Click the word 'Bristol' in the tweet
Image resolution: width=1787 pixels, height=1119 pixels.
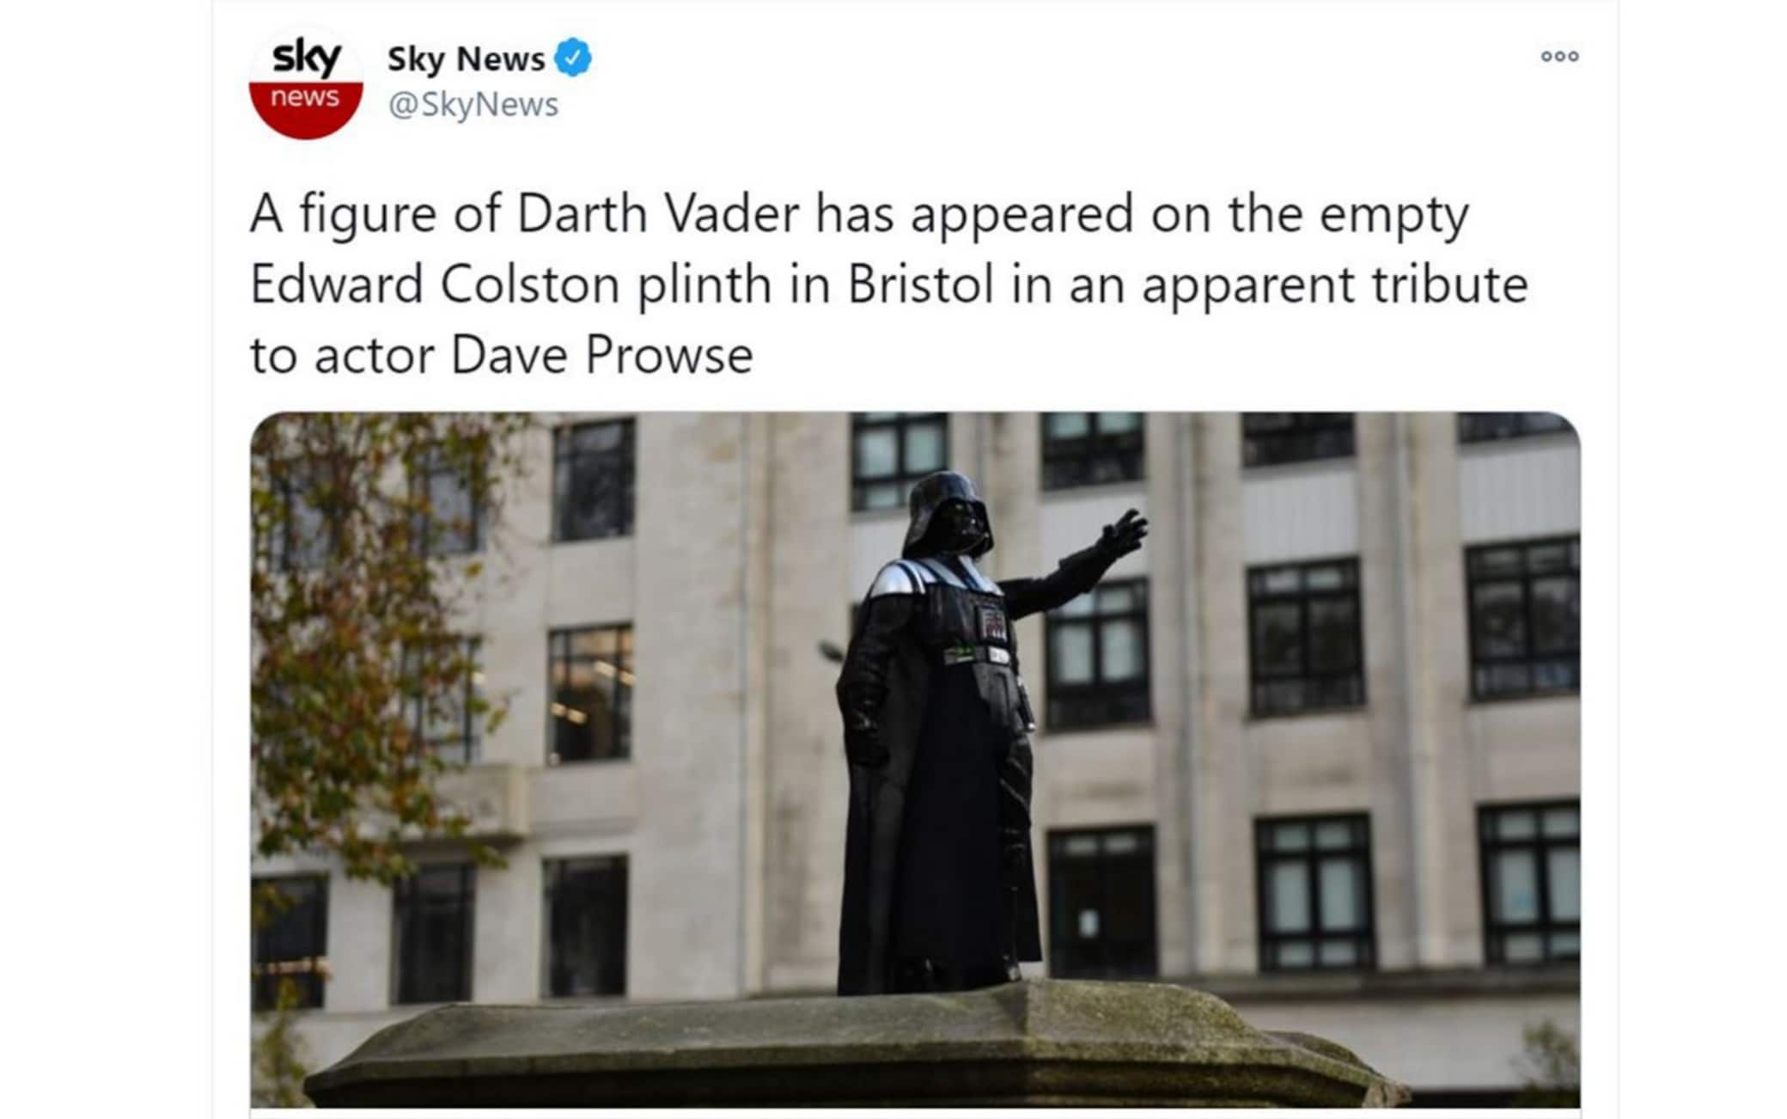point(921,284)
